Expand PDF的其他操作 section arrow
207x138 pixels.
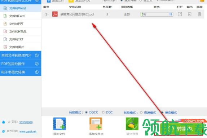37,64
